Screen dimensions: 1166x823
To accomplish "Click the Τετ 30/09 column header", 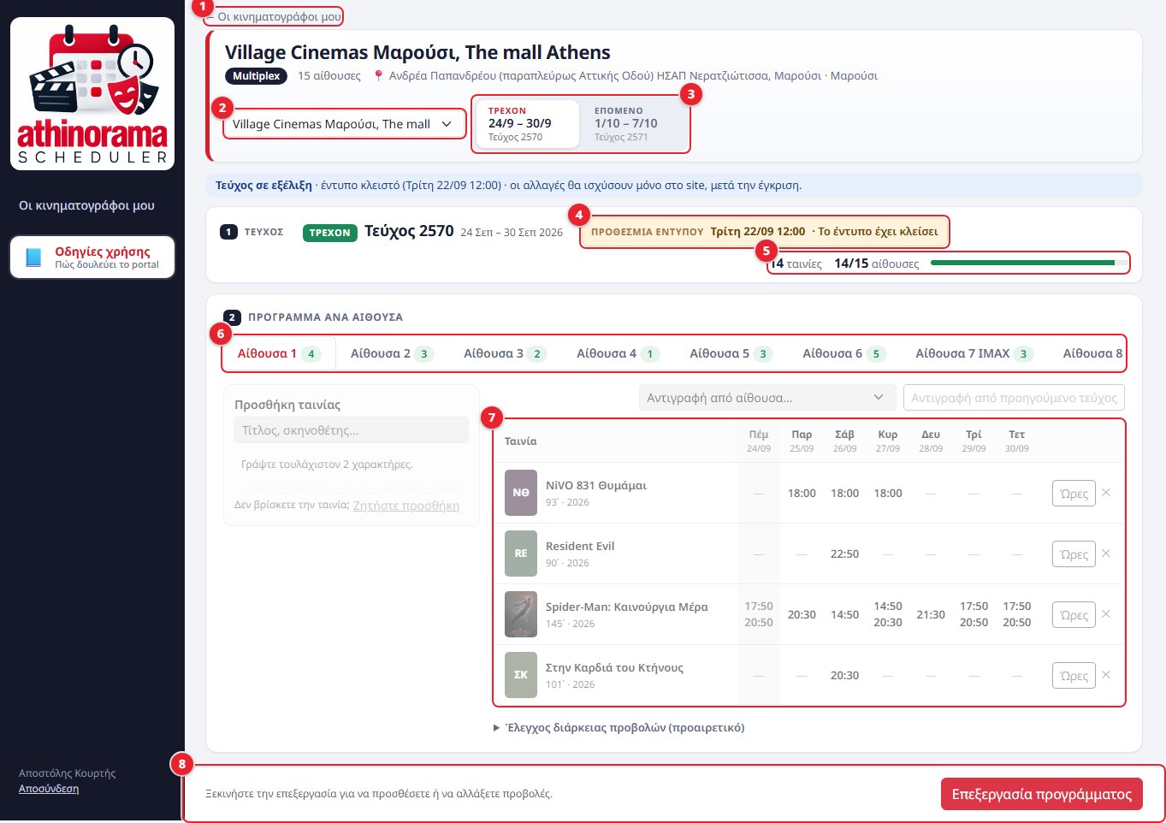I will coord(1016,441).
